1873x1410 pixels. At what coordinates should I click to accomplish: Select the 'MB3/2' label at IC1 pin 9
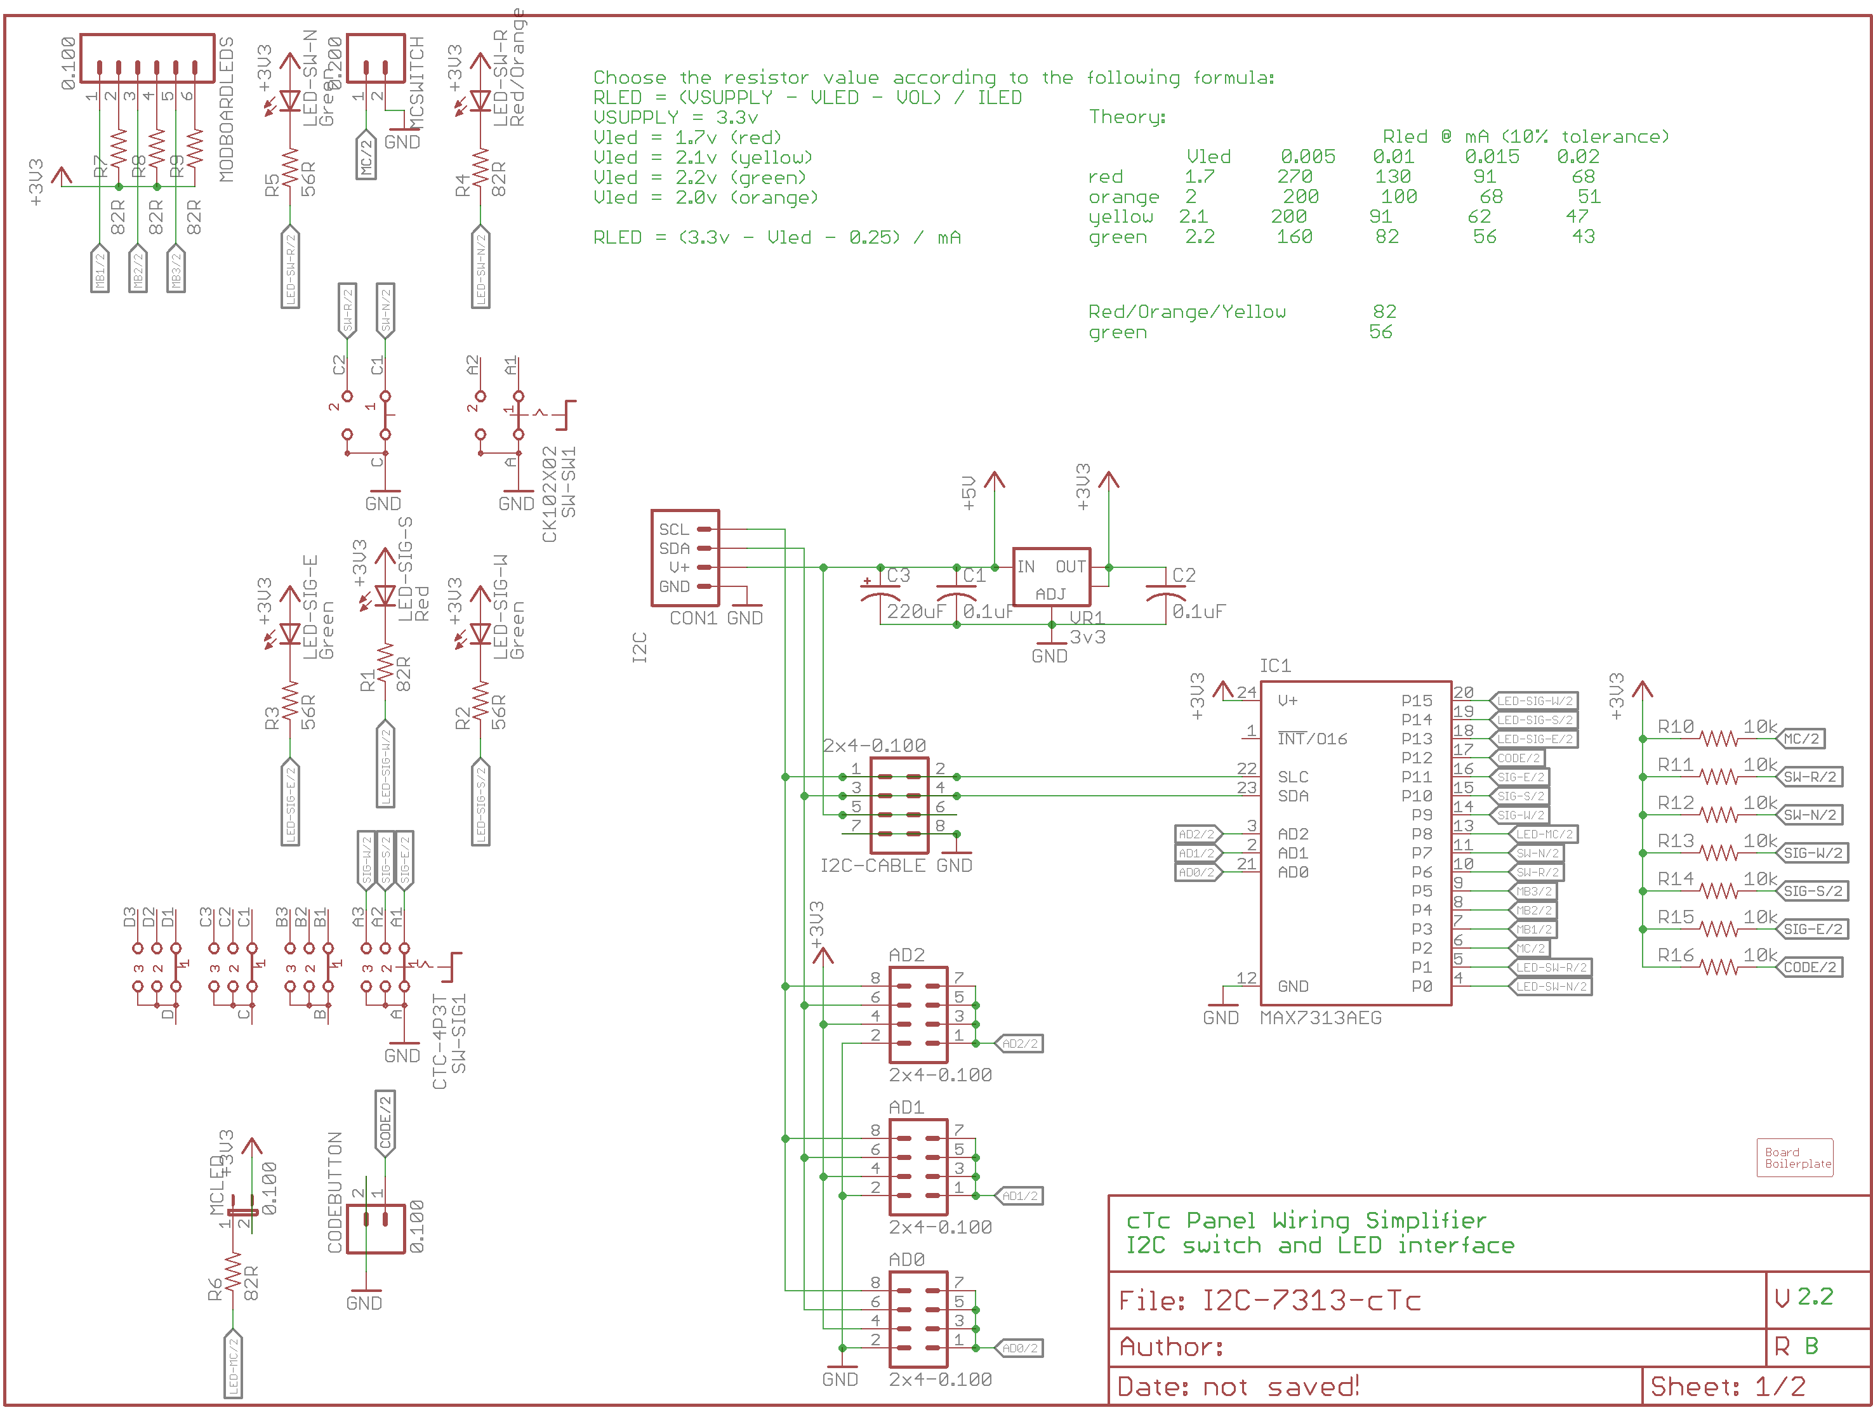(x=1533, y=891)
